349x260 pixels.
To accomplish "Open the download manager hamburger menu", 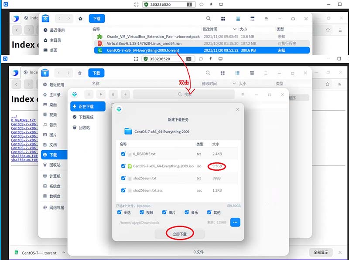I will 243,95.
